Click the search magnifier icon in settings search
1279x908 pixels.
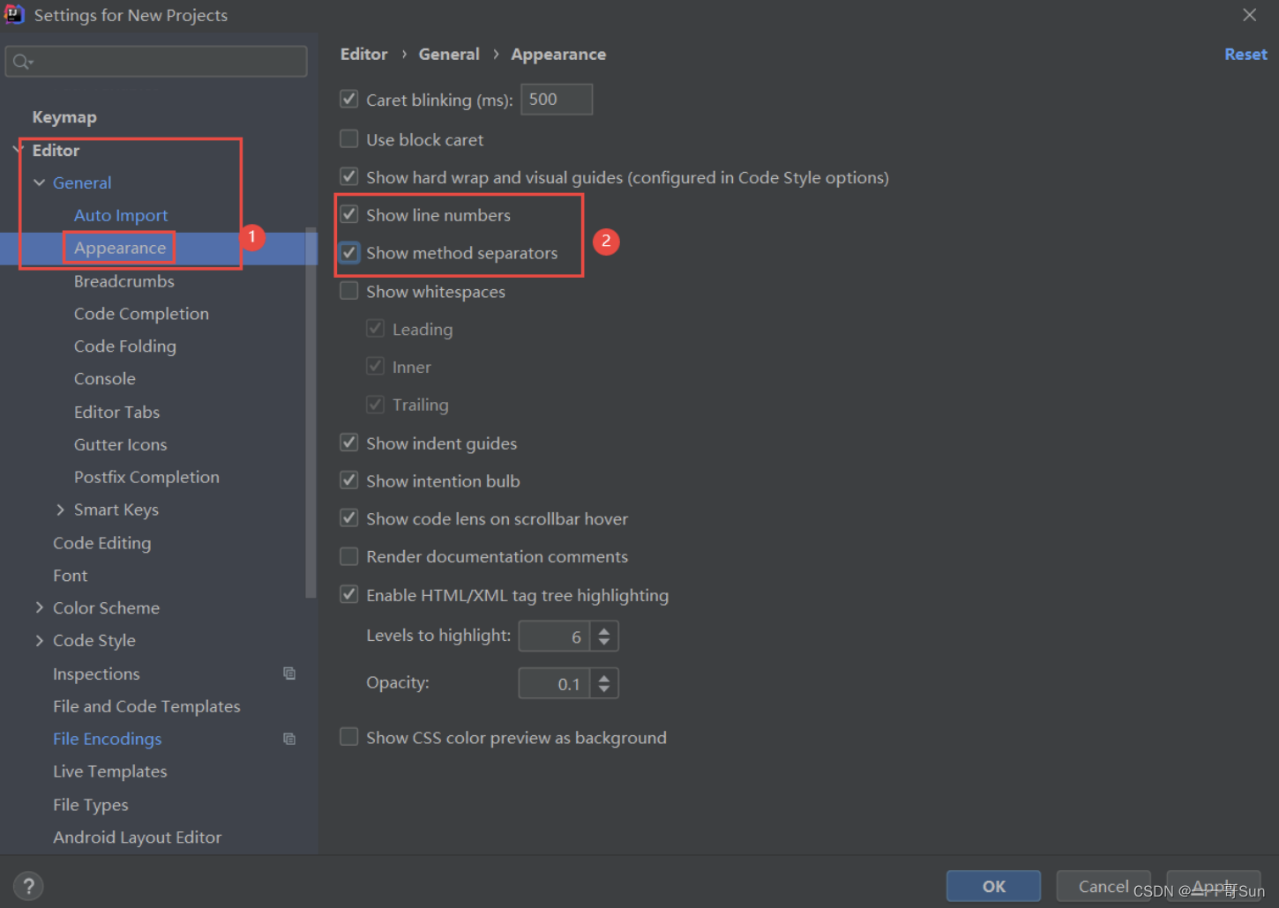(22, 62)
